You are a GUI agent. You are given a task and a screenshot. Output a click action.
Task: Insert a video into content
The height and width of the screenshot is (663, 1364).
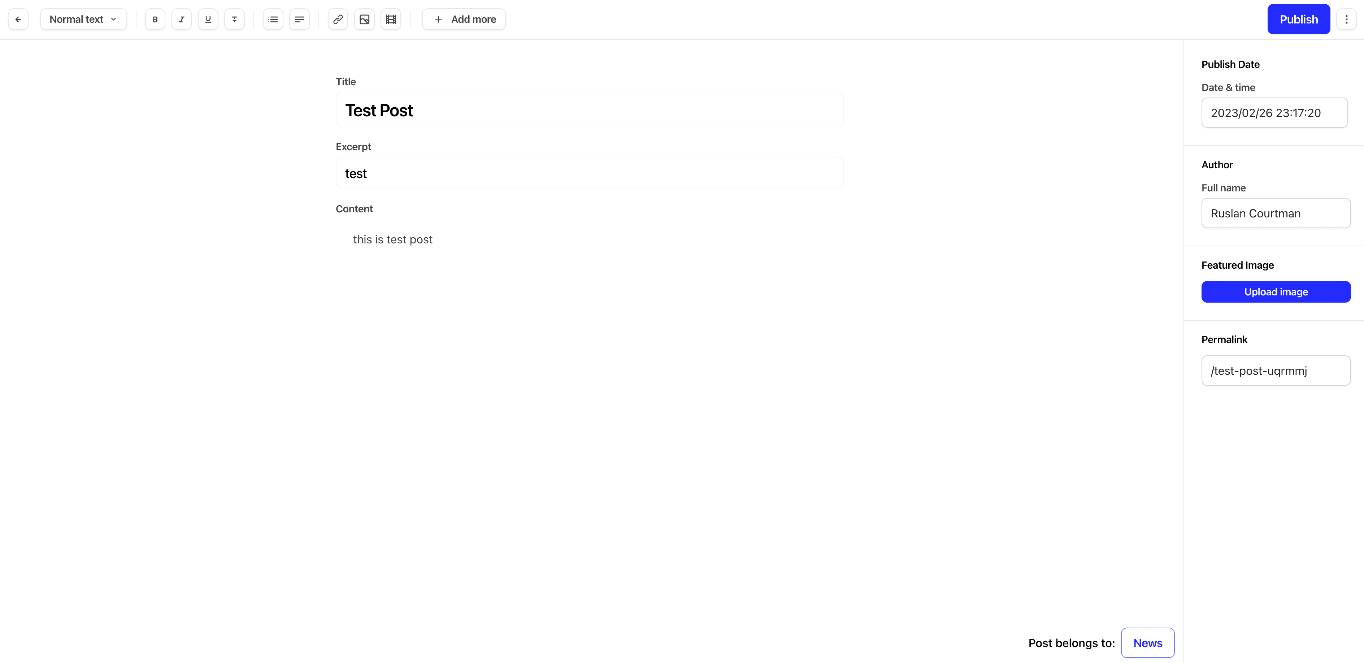(391, 19)
